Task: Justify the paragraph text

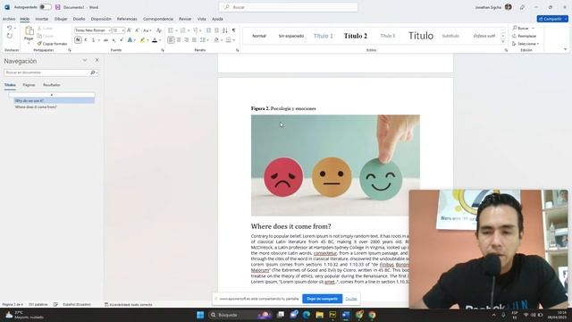Action: (195, 40)
